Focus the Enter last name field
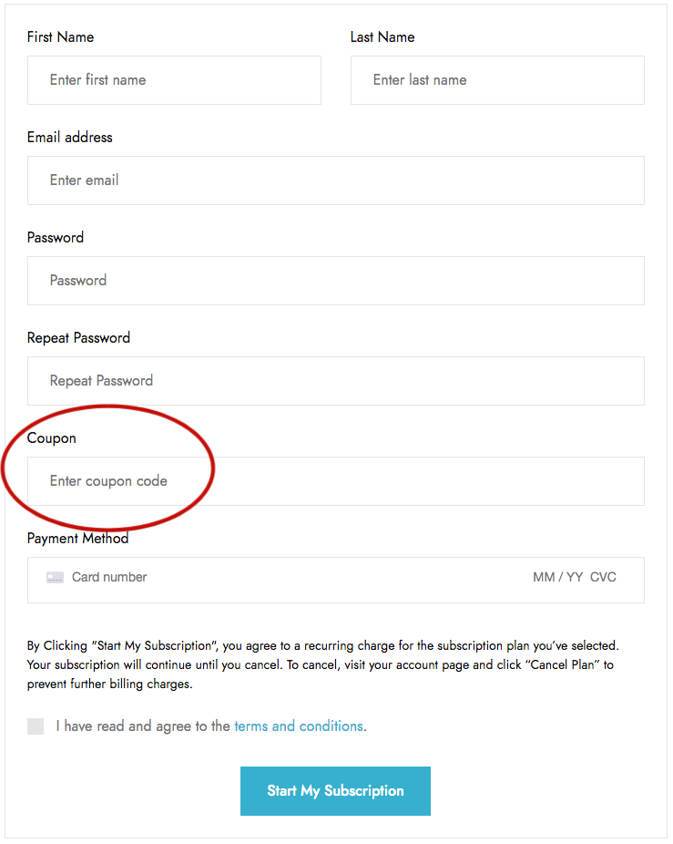673x844 pixels. [x=497, y=80]
